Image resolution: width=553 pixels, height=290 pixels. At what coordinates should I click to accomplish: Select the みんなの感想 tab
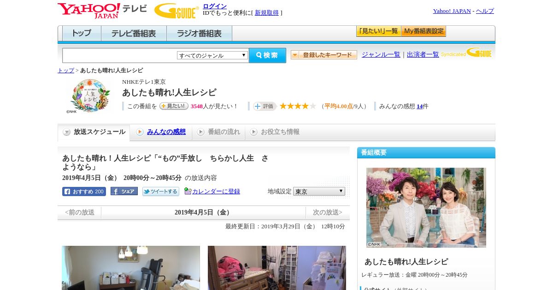click(x=161, y=132)
